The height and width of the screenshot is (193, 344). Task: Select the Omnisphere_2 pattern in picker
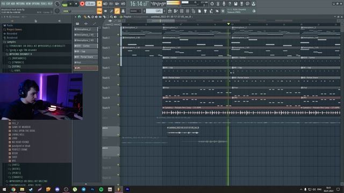point(86,29)
